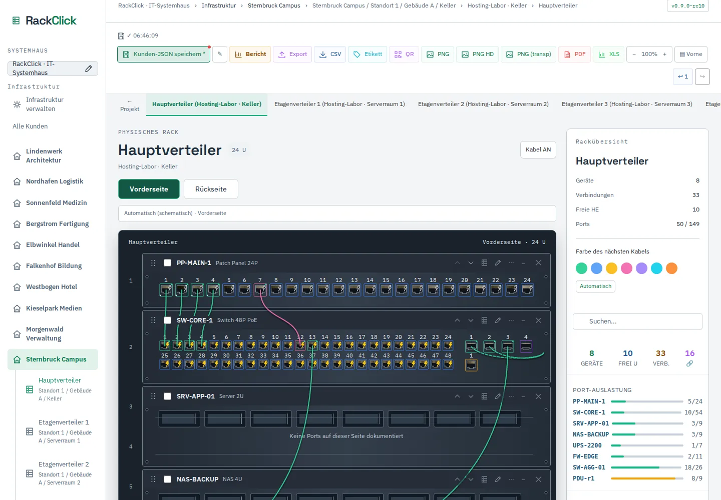Switch the rack view to Rückseite

(x=211, y=189)
